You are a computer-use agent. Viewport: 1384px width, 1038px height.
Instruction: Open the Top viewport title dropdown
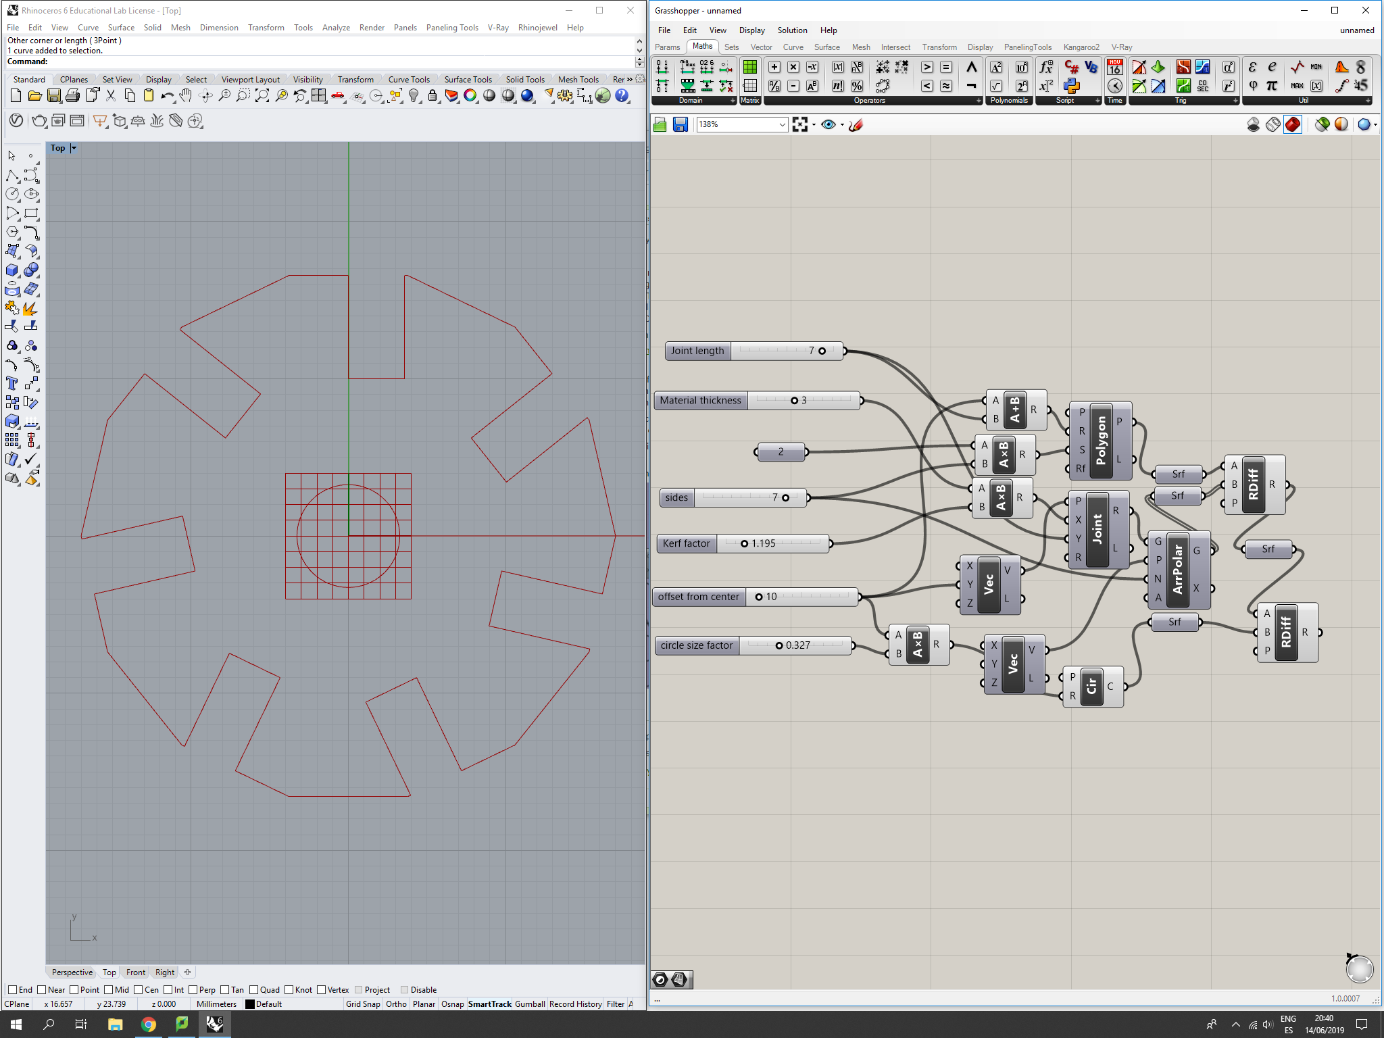click(74, 148)
